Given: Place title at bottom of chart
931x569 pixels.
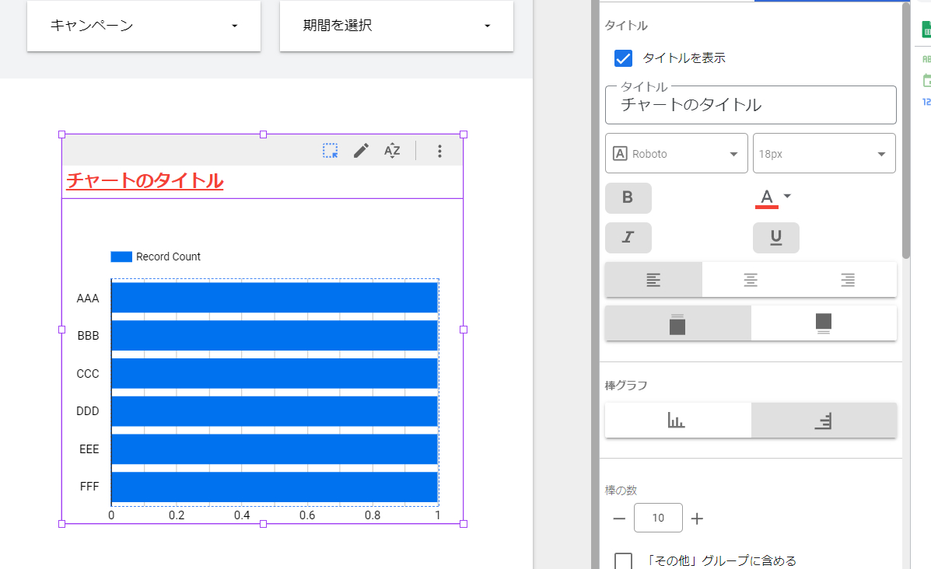Looking at the screenshot, I should pos(824,323).
